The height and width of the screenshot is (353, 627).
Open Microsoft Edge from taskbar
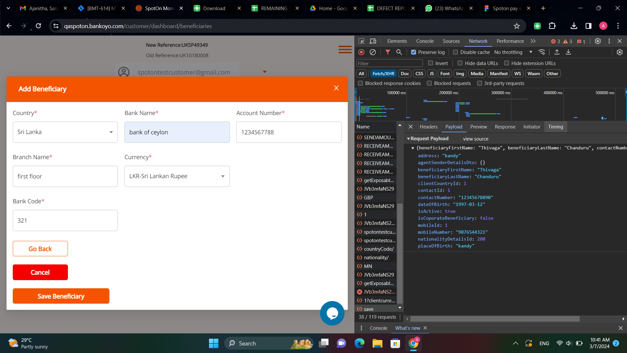point(359,343)
